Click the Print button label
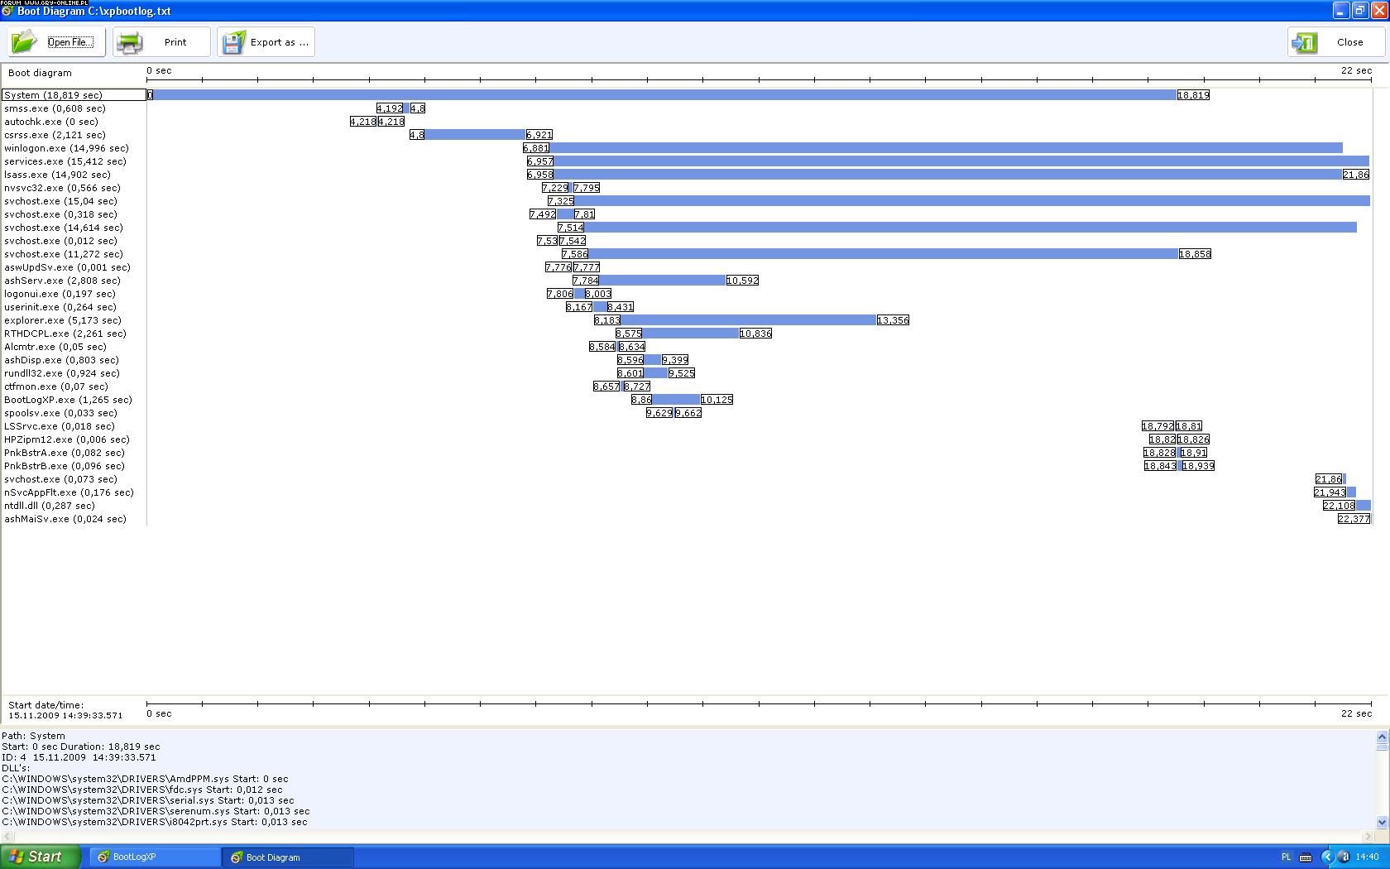This screenshot has width=1390, height=869. pyautogui.click(x=175, y=42)
